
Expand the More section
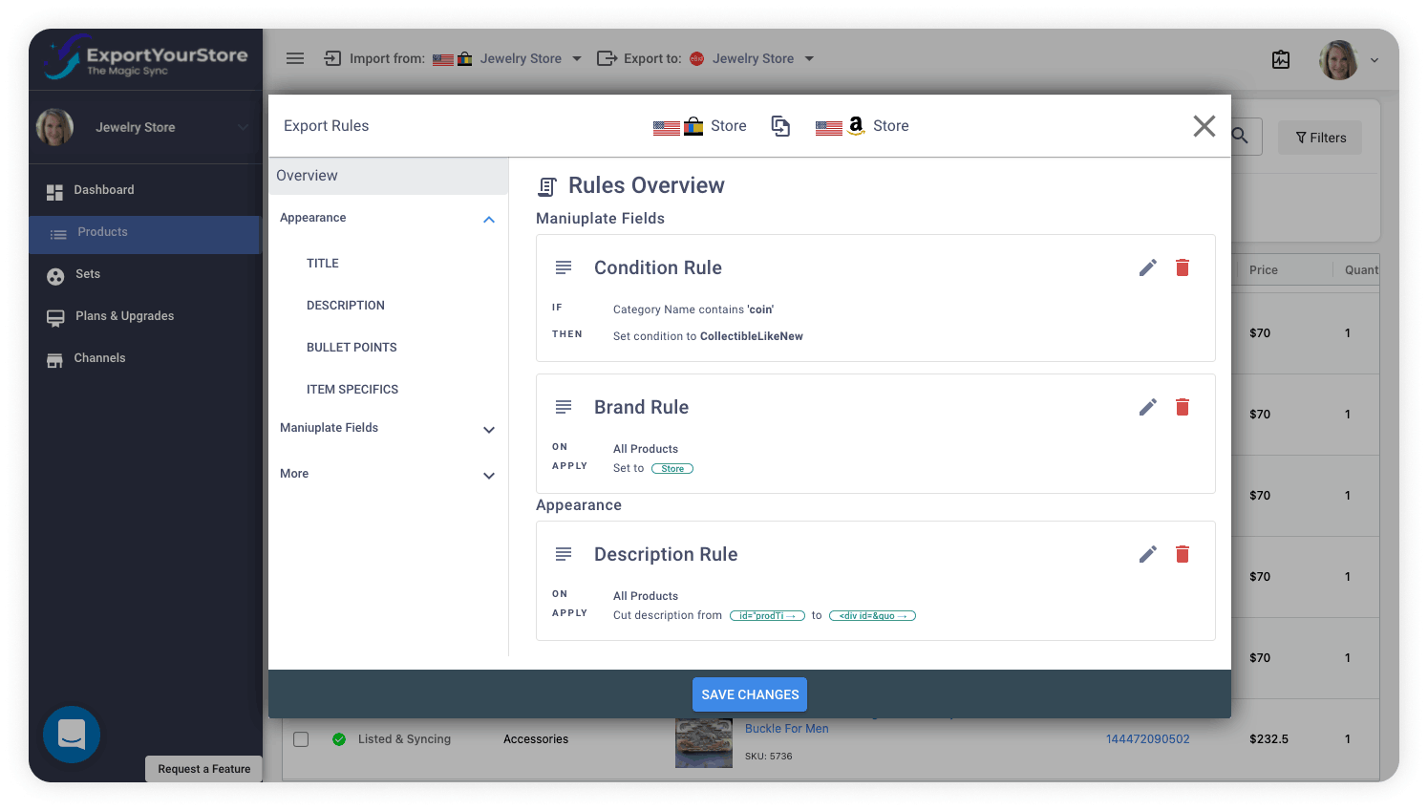(489, 476)
